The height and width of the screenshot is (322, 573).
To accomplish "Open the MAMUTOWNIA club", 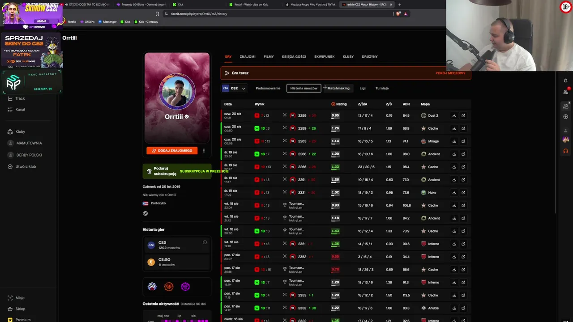I will click(29, 143).
